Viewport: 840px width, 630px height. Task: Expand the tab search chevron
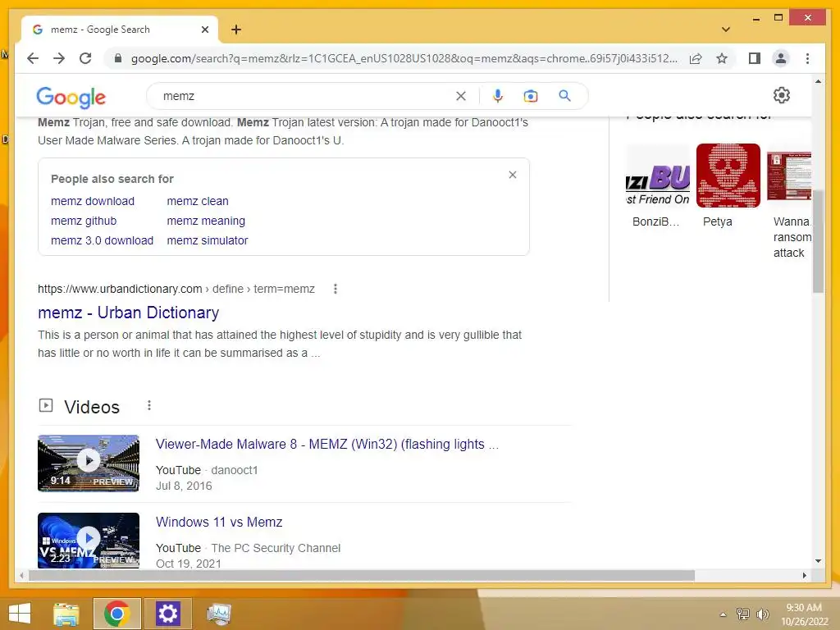[726, 30]
